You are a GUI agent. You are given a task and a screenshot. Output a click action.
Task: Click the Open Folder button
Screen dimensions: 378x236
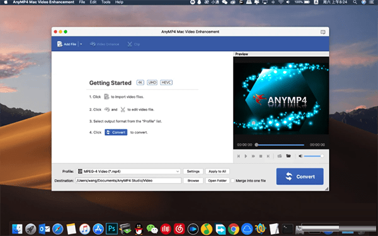(217, 180)
